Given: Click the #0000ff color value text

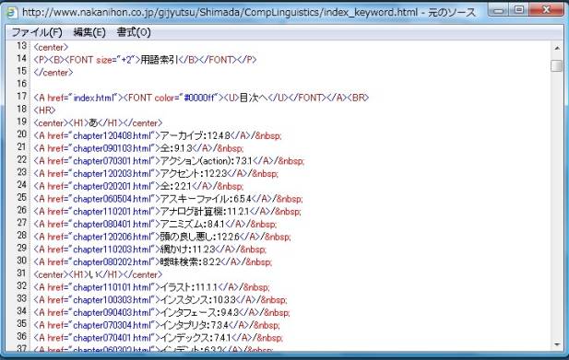Looking at the screenshot, I should (200, 98).
